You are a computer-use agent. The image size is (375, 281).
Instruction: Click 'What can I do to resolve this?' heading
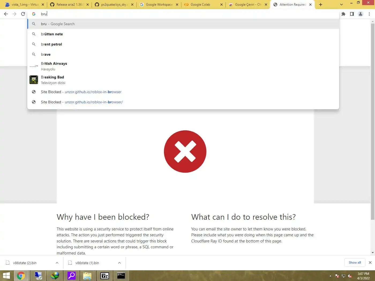coord(243,217)
